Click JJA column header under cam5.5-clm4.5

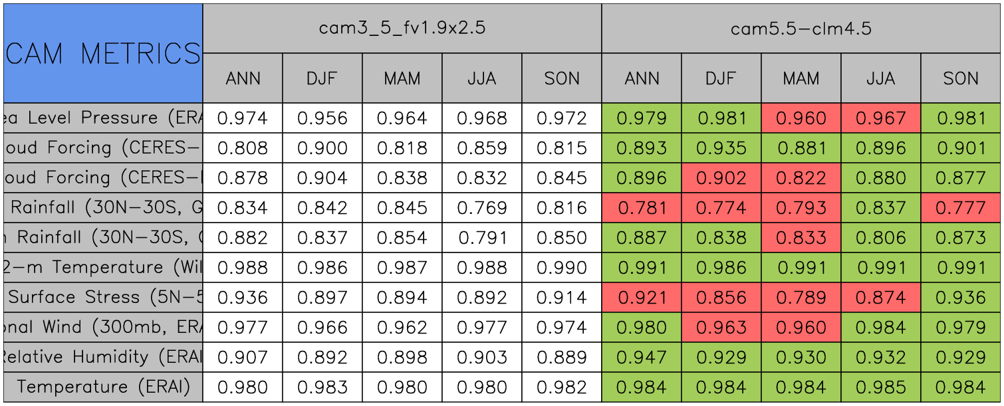881,78
